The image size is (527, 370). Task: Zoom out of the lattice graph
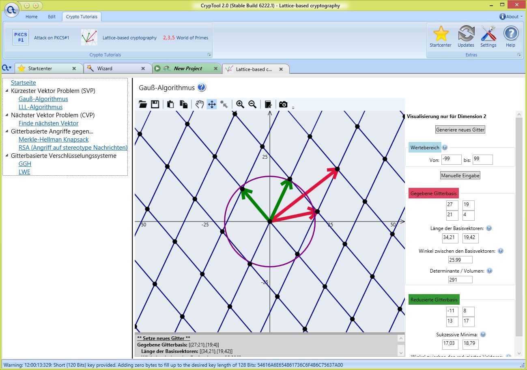(252, 104)
